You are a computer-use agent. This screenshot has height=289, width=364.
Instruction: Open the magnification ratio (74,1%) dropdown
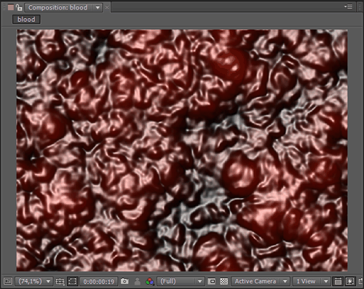33,281
